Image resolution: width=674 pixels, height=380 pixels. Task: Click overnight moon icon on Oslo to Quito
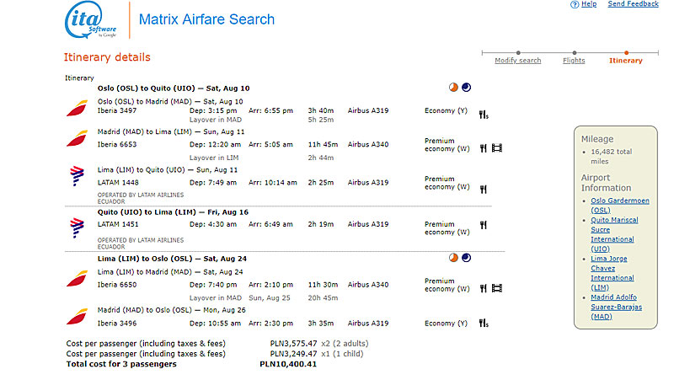(467, 88)
